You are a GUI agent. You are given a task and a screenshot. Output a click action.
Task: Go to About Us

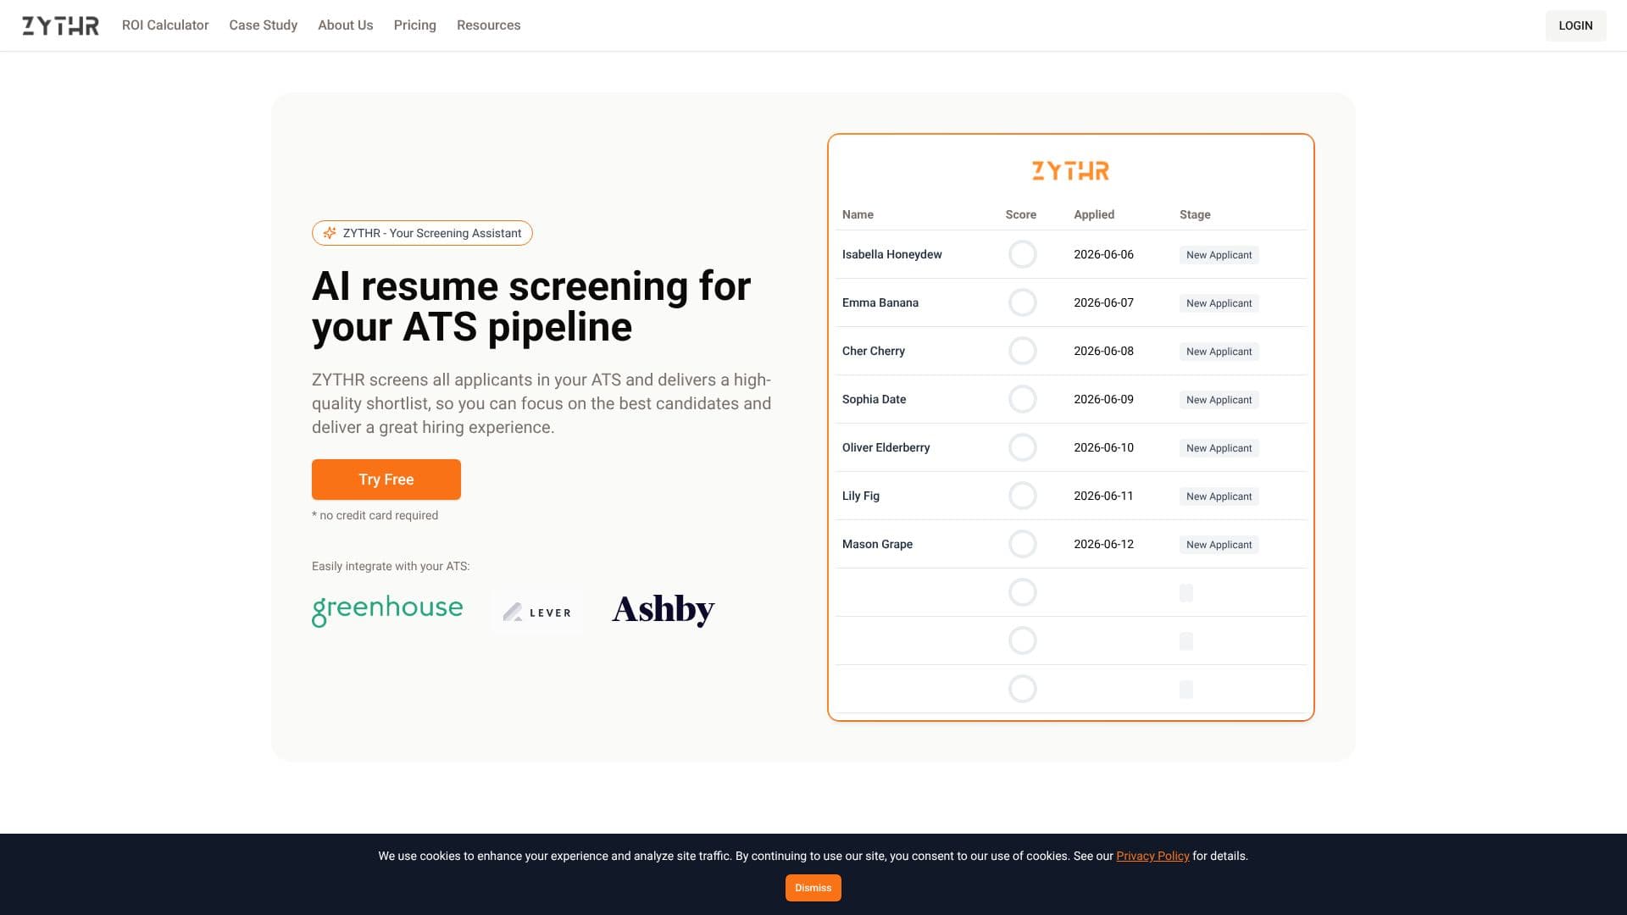pos(346,25)
